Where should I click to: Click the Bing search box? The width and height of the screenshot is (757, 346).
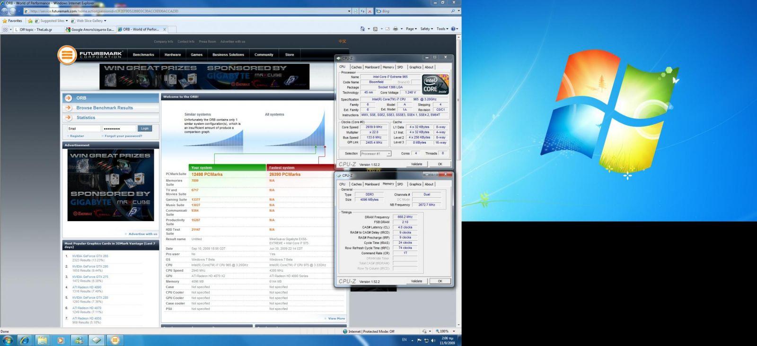click(x=413, y=11)
